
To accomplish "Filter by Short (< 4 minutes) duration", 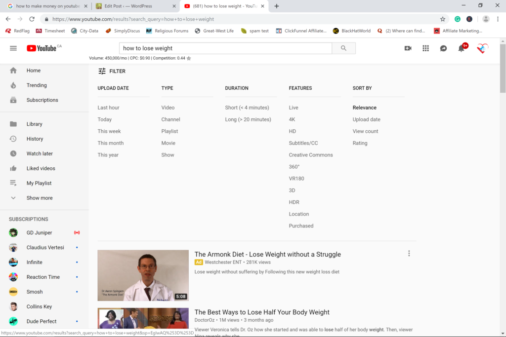I will click(x=247, y=108).
